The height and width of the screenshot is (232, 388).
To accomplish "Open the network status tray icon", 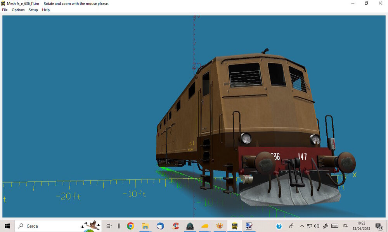I will [309, 226].
